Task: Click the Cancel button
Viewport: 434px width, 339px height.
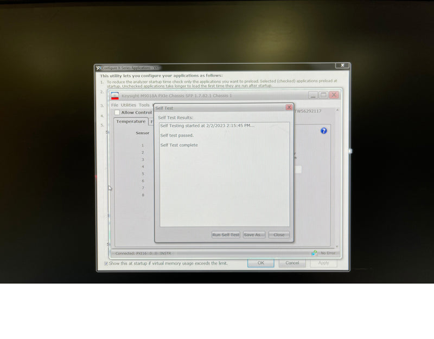Action: tap(292, 263)
